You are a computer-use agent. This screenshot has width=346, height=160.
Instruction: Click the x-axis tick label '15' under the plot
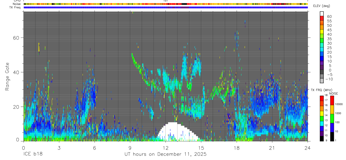click(201, 148)
